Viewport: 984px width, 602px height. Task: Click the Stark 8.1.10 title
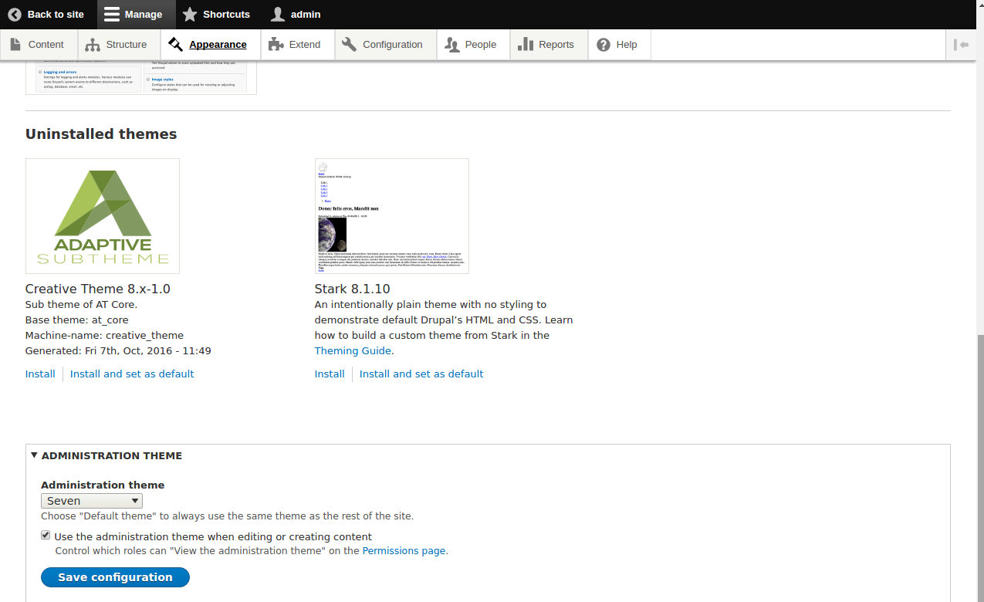click(353, 289)
